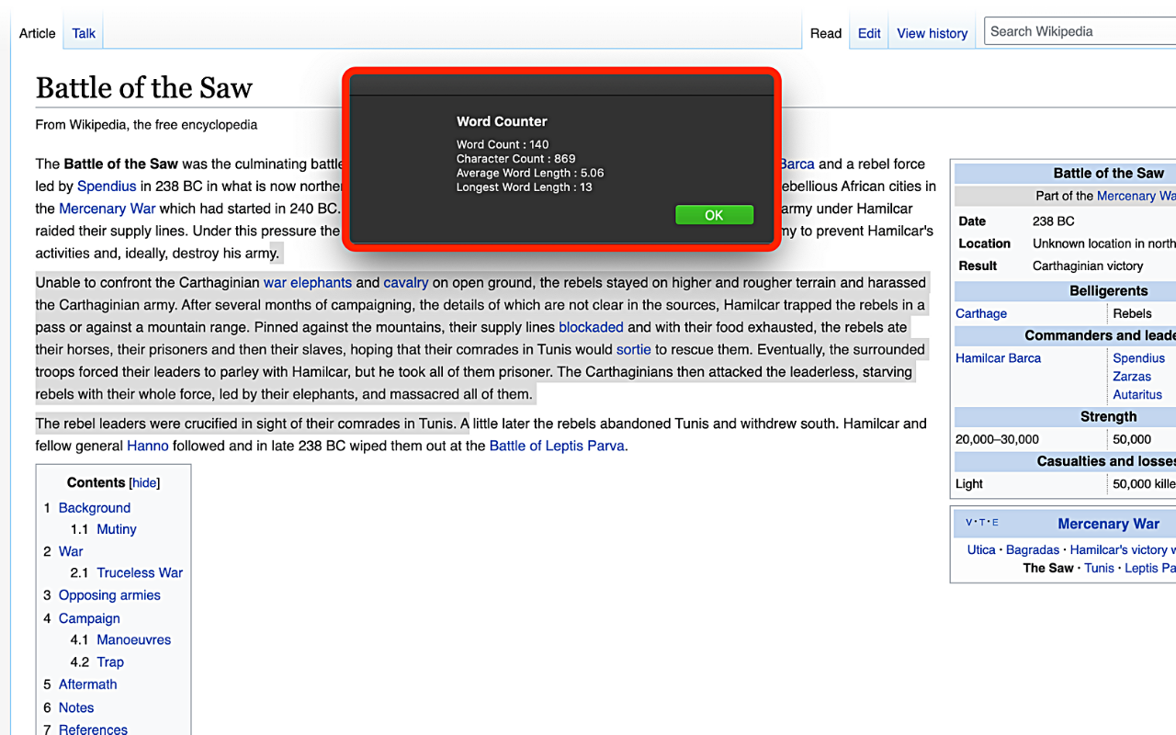Image resolution: width=1176 pixels, height=735 pixels.
Task: Click the cavalry link
Action: pyautogui.click(x=406, y=283)
